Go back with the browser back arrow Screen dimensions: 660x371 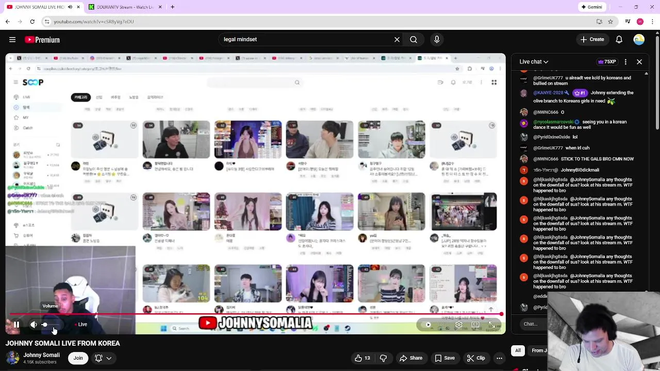[8, 22]
